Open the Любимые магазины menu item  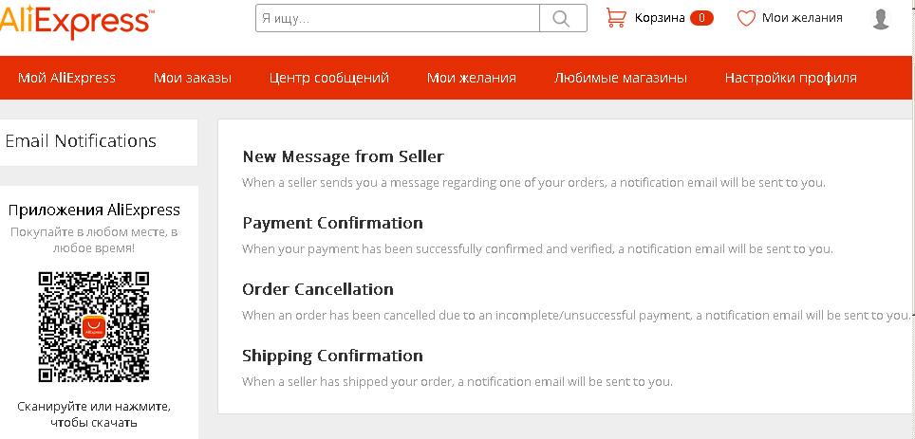tap(621, 78)
